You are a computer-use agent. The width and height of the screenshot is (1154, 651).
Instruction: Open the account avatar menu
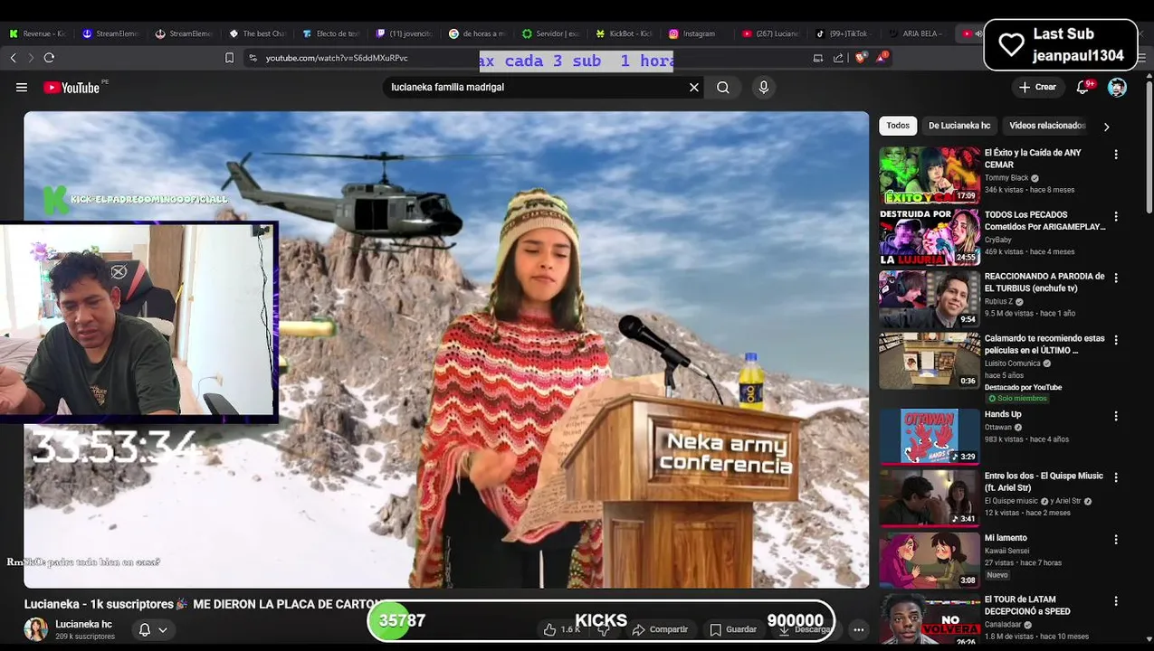[1118, 88]
